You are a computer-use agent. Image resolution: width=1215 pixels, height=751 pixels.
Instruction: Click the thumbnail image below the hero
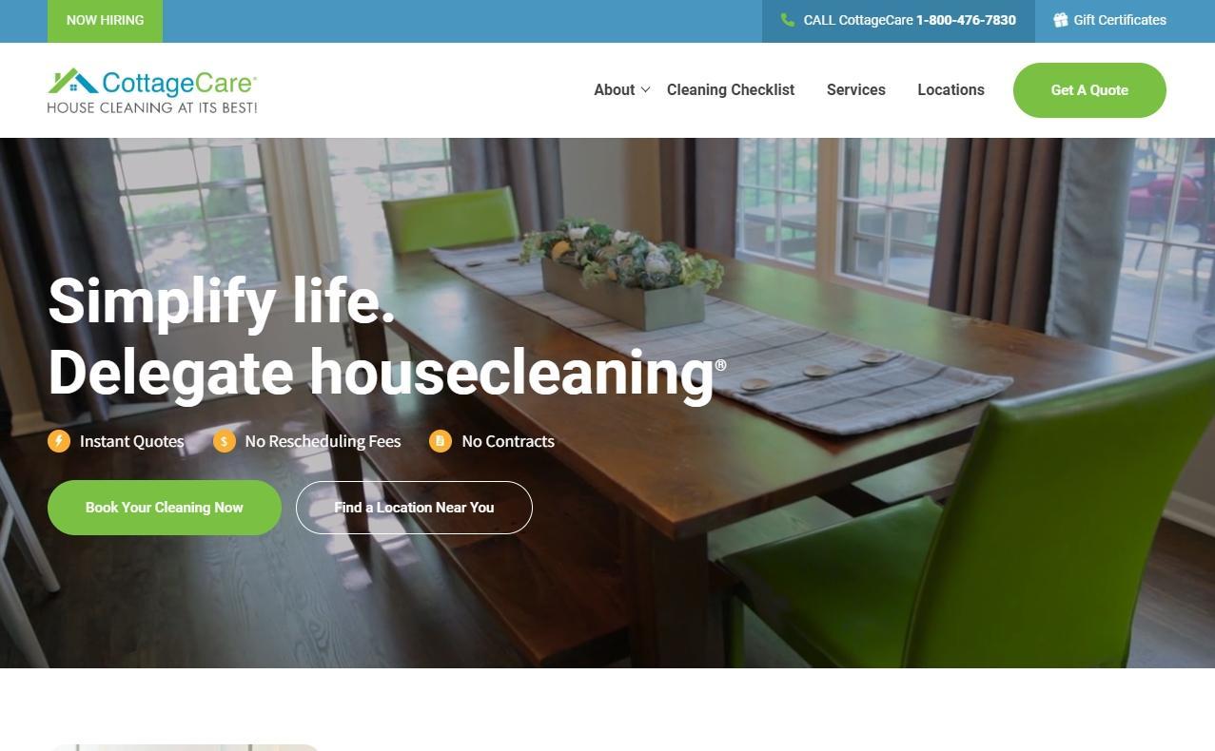click(184, 747)
